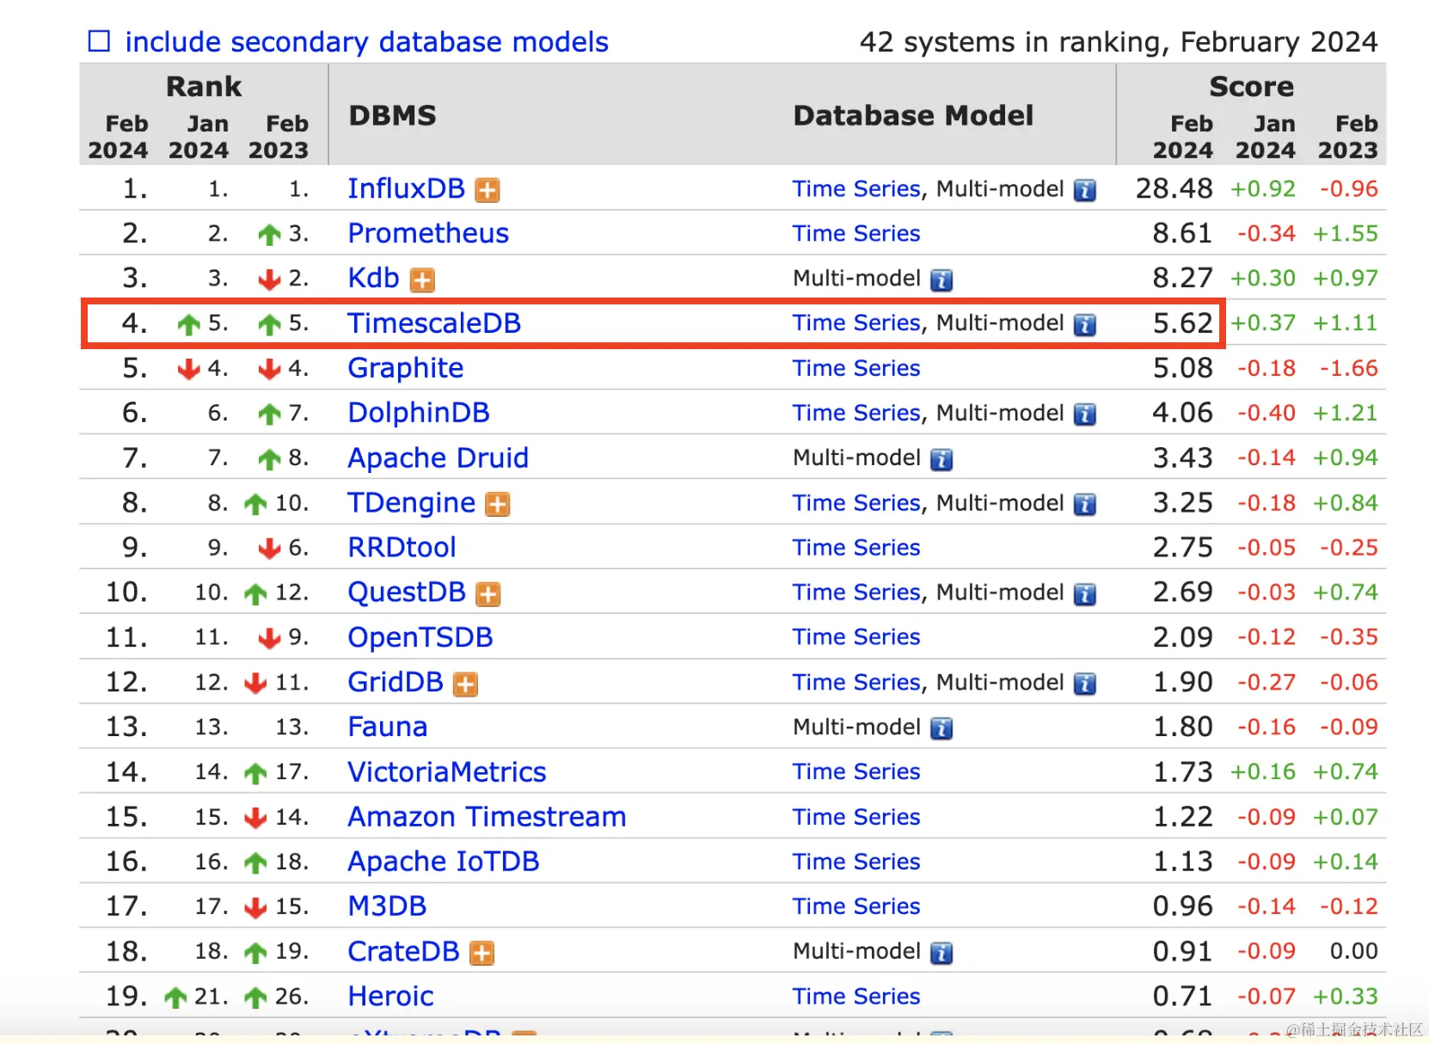Open the OpenTSDB link
This screenshot has width=1429, height=1044.
click(420, 637)
